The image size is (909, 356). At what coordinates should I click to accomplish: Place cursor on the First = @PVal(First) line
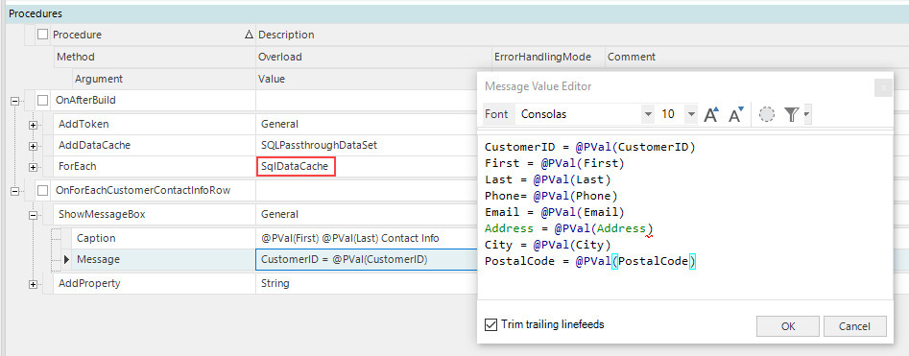click(x=554, y=163)
